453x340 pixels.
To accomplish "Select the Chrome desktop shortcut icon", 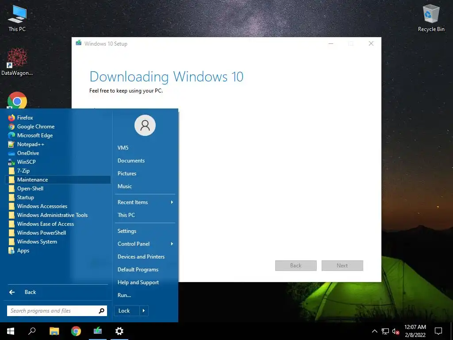I will pyautogui.click(x=17, y=100).
